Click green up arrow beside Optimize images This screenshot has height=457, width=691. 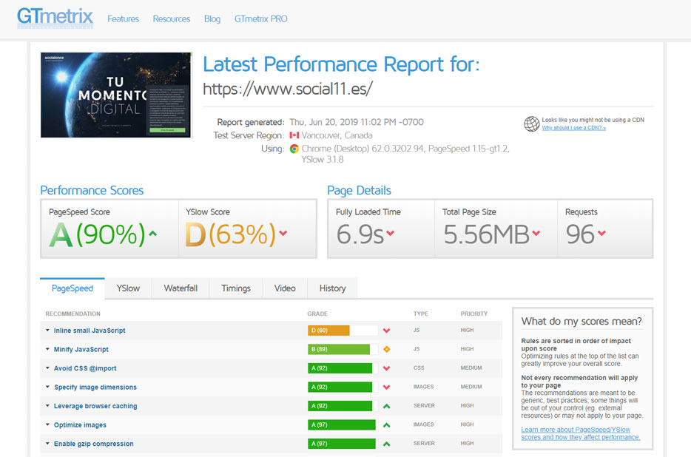pos(386,425)
